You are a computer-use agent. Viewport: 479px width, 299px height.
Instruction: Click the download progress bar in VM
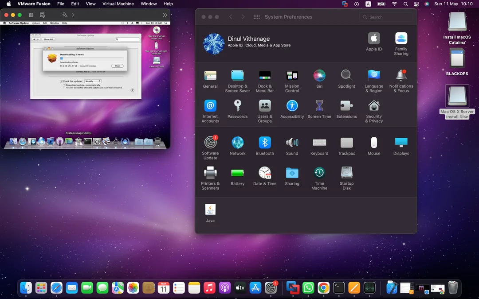tap(92, 58)
